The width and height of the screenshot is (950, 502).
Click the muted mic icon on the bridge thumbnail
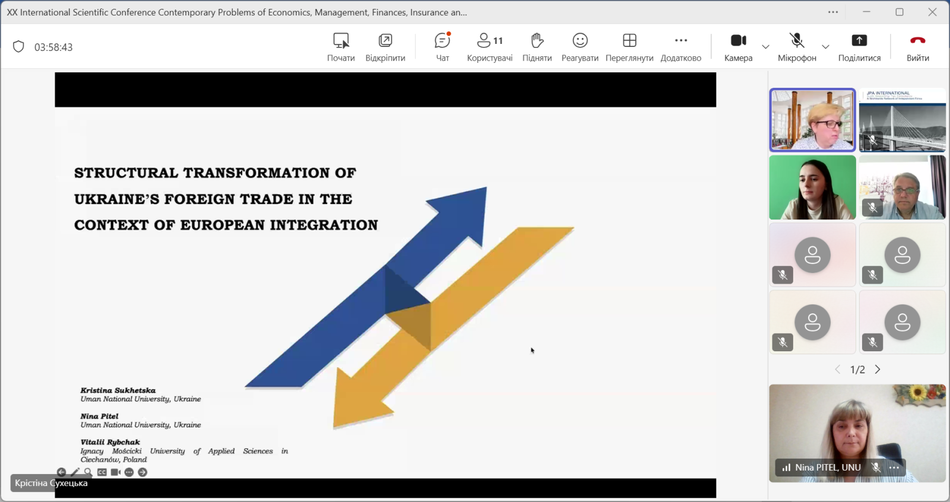(x=872, y=140)
